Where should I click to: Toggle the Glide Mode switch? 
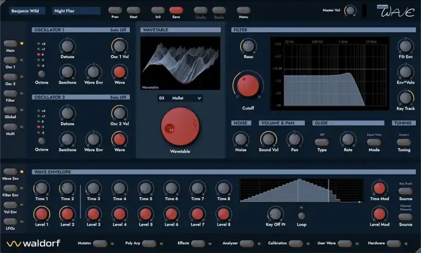pos(374,142)
